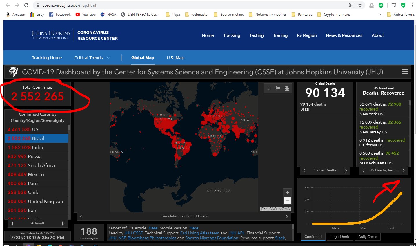
Task: Open the Google Translate icon in address bar
Action: pyautogui.click(x=351, y=5)
